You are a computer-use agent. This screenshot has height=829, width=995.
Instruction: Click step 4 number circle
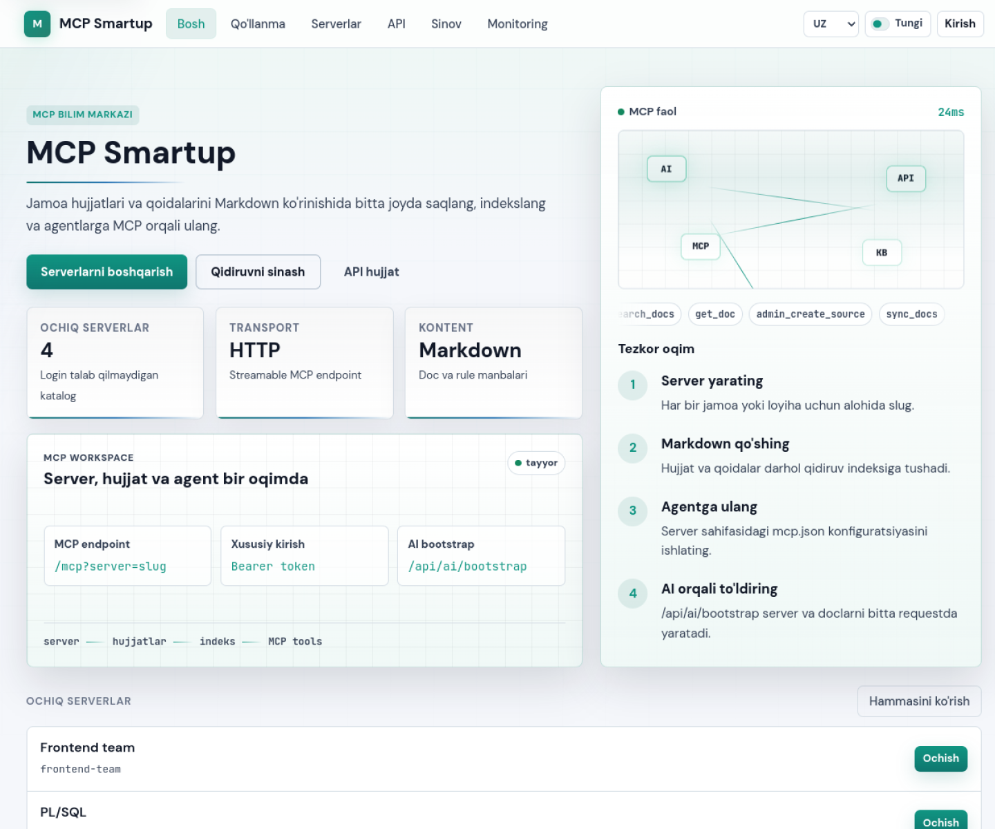coord(632,593)
